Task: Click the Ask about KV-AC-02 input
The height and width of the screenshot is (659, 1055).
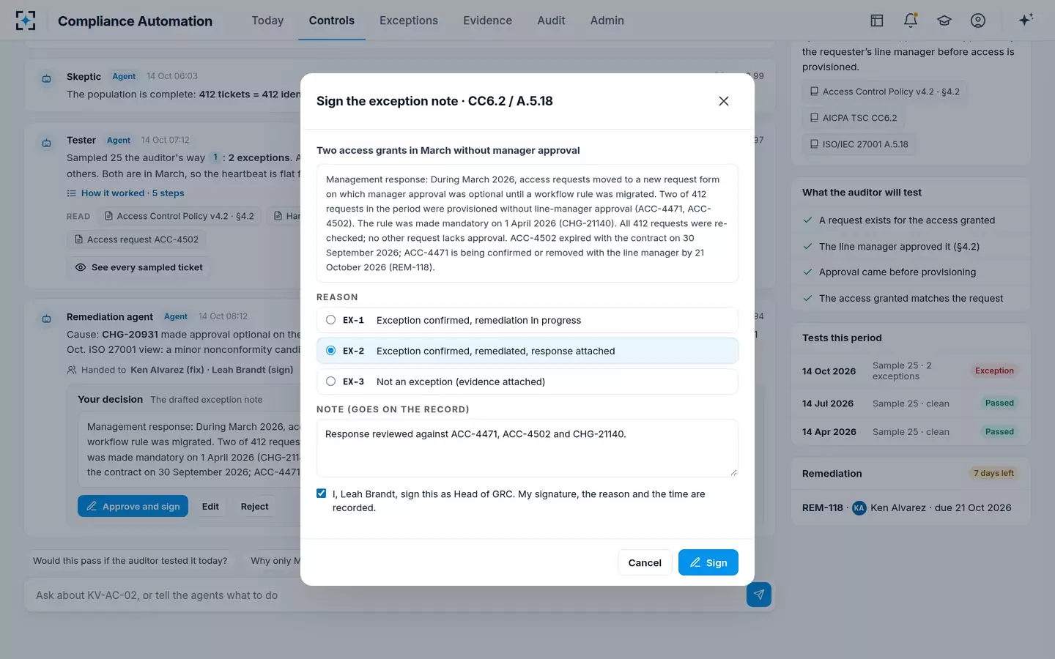Action: tap(385, 595)
